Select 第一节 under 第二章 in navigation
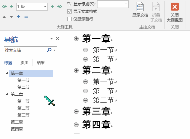This screenshot has height=139, width=190. [24, 101]
